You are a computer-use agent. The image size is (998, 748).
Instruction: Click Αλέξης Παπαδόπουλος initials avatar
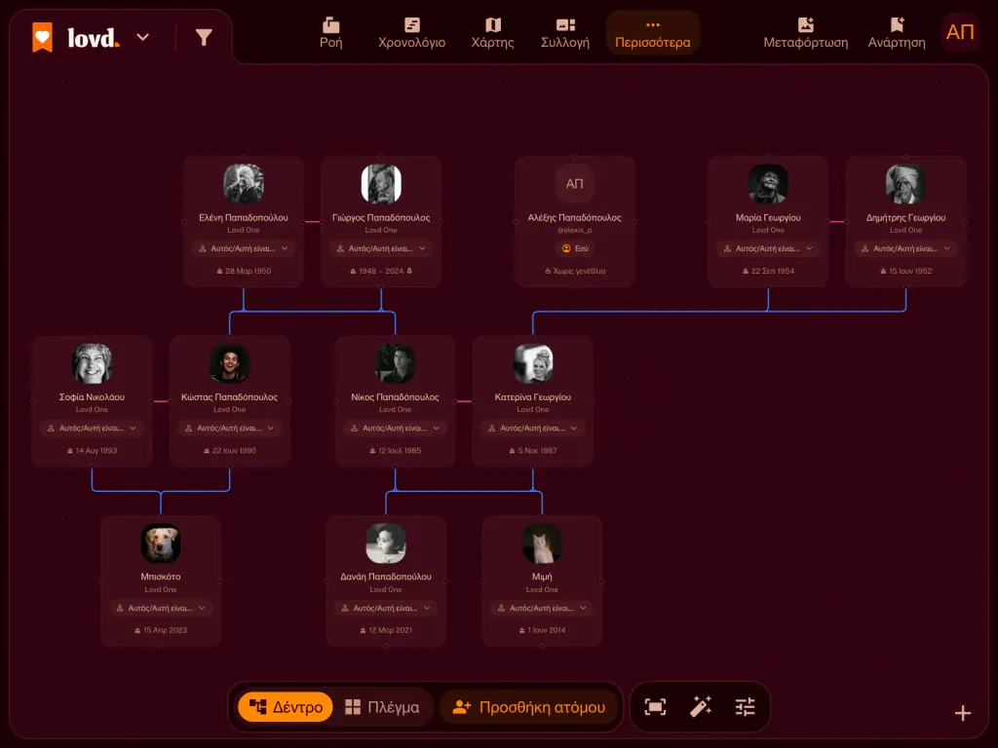(574, 184)
